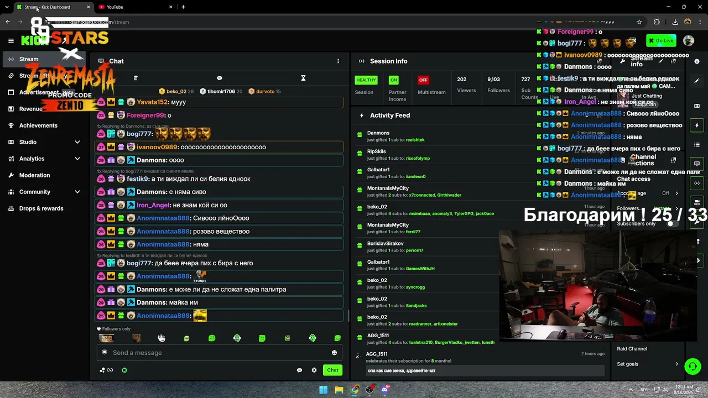Pop out the Stream info panel
Viewport: 708px width, 398px height.
coord(673,61)
